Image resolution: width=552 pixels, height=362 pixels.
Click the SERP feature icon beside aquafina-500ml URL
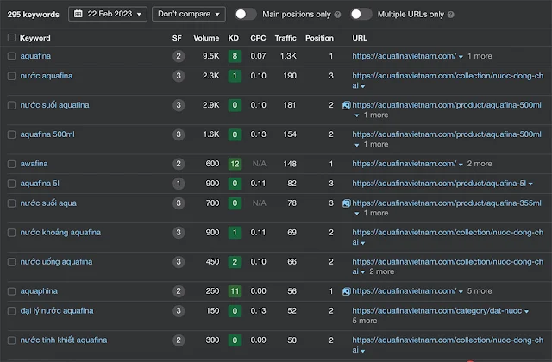tap(347, 105)
